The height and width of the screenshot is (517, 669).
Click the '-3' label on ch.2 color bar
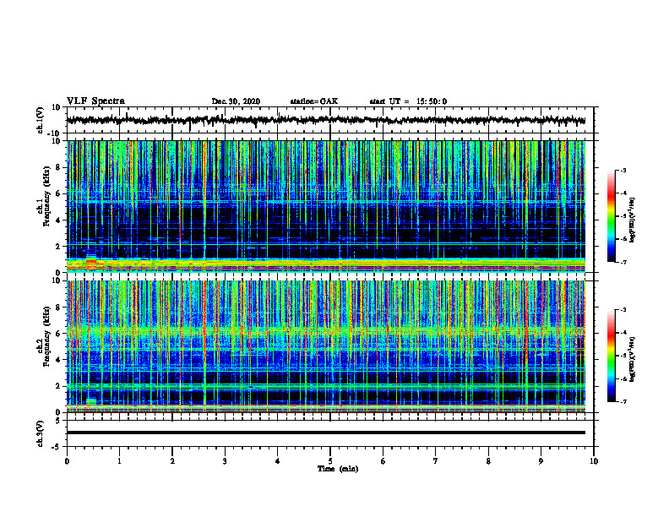[623, 310]
